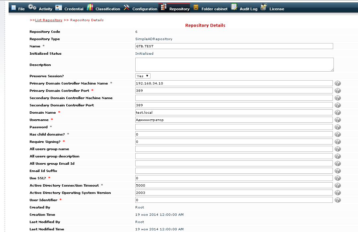The image size is (358, 232).
Task: Open help icon for Require Signing
Action: tap(338, 142)
